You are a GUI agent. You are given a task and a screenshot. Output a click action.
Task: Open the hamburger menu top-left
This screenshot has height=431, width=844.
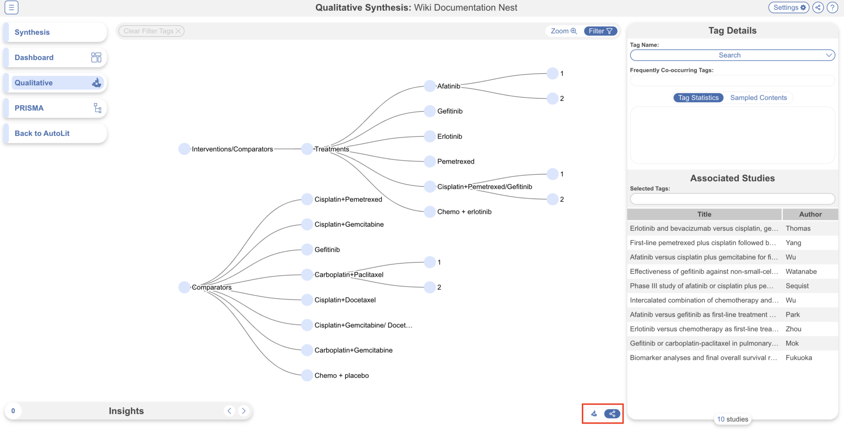click(11, 7)
